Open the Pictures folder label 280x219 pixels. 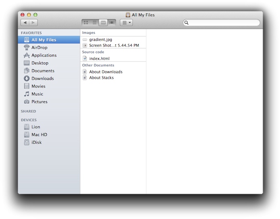(39, 101)
